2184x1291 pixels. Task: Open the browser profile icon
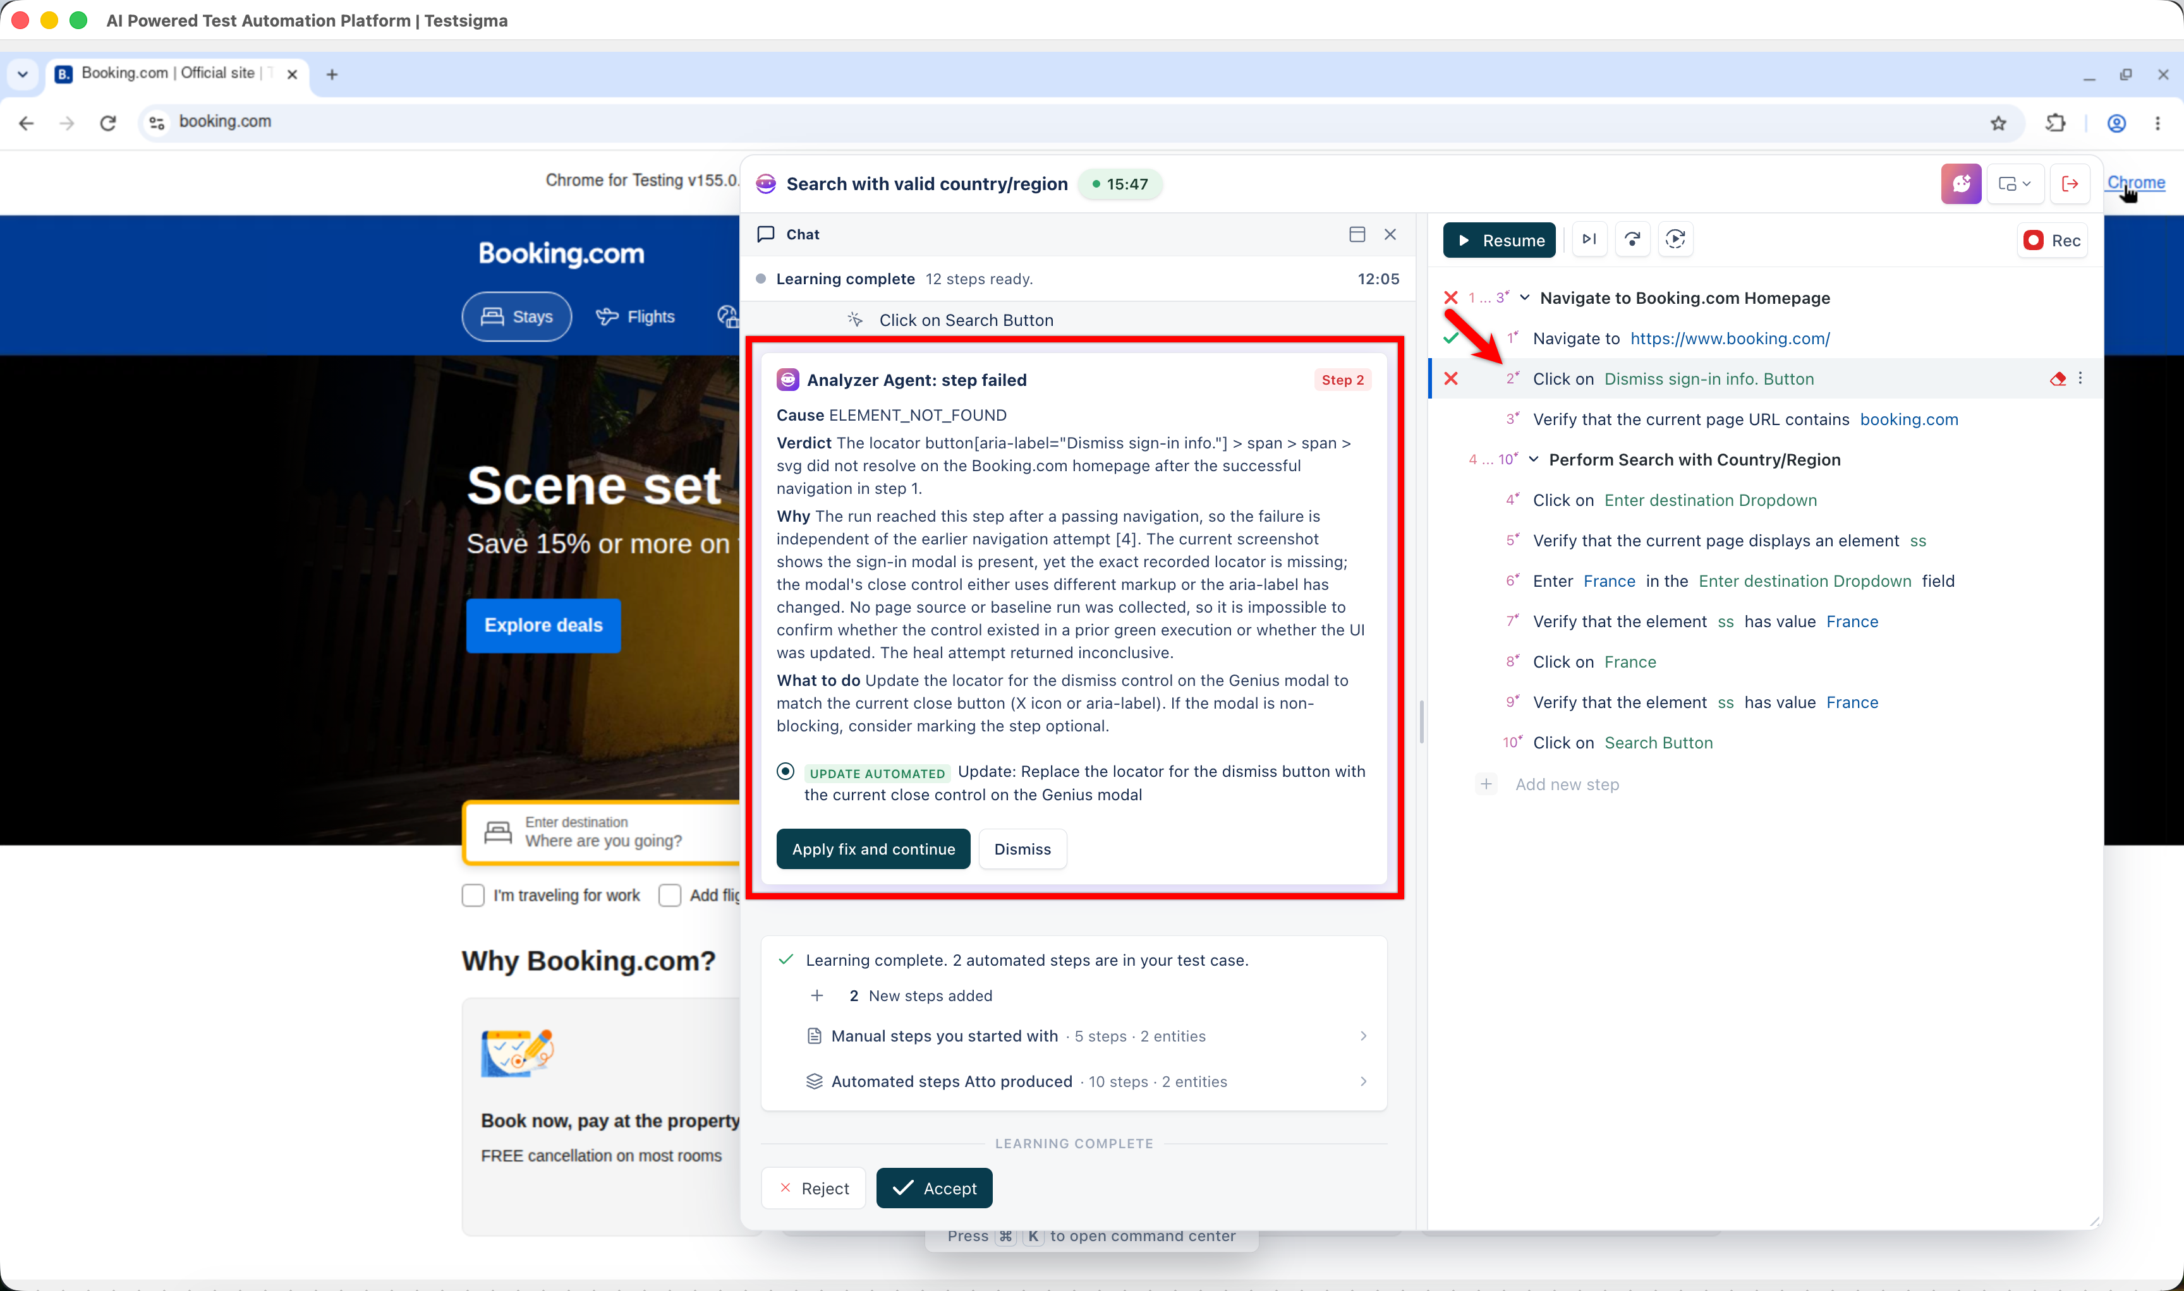(x=2117, y=123)
